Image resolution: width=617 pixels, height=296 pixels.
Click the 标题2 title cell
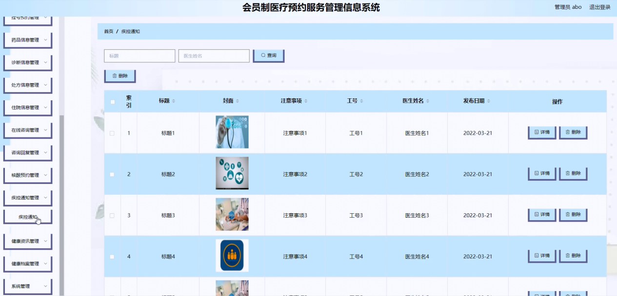pyautogui.click(x=168, y=174)
